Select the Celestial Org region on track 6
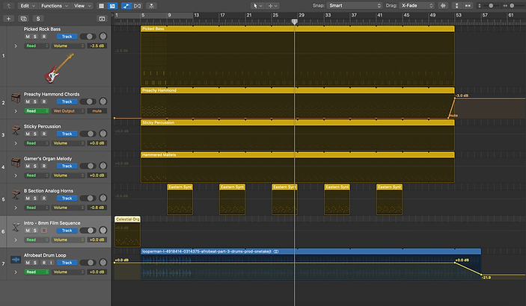The height and width of the screenshot is (306, 526). coord(127,231)
